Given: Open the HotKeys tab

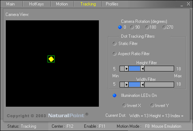Looking at the screenshot, I should [x=36, y=4].
